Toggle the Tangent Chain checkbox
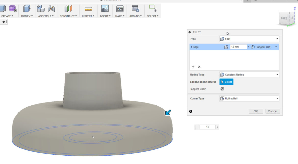Image resolution: width=298 pixels, height=164 pixels. (222, 89)
